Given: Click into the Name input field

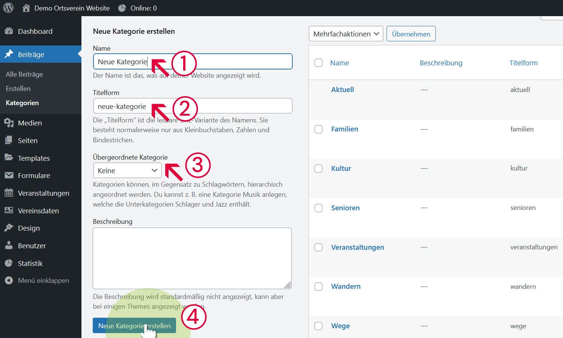Looking at the screenshot, I should pyautogui.click(x=193, y=62).
